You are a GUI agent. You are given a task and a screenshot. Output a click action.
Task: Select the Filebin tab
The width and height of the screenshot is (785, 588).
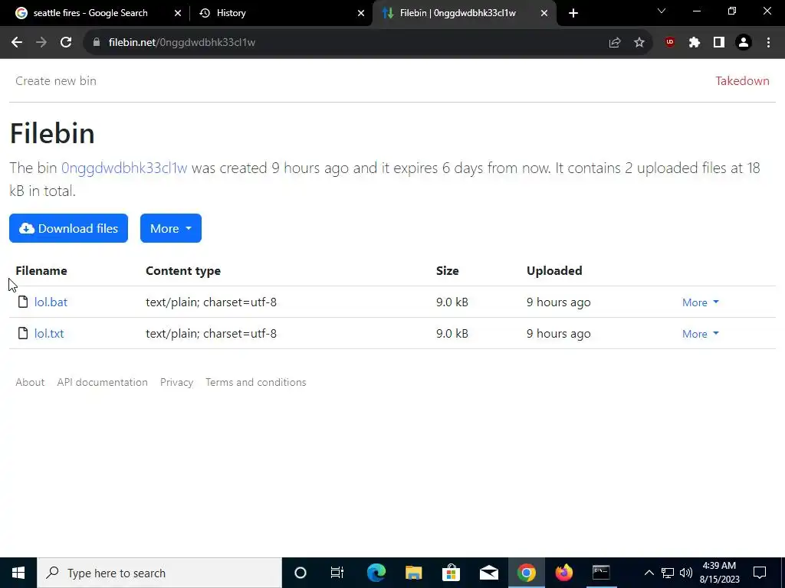coord(457,13)
